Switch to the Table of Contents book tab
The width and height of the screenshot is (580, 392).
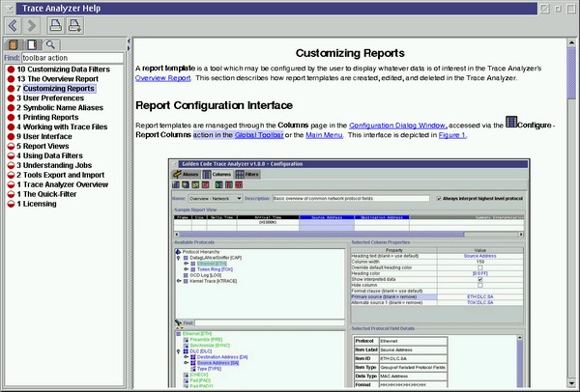(14, 45)
